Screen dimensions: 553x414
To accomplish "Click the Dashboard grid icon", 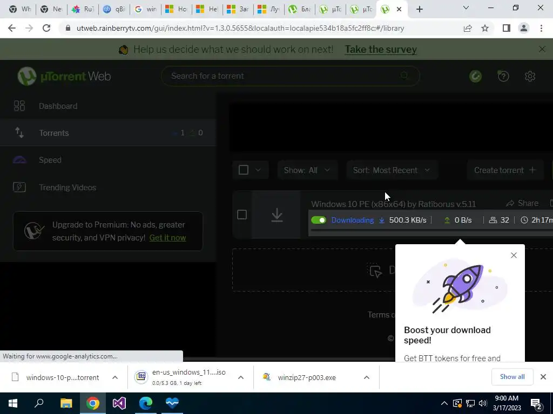I will [x=19, y=106].
